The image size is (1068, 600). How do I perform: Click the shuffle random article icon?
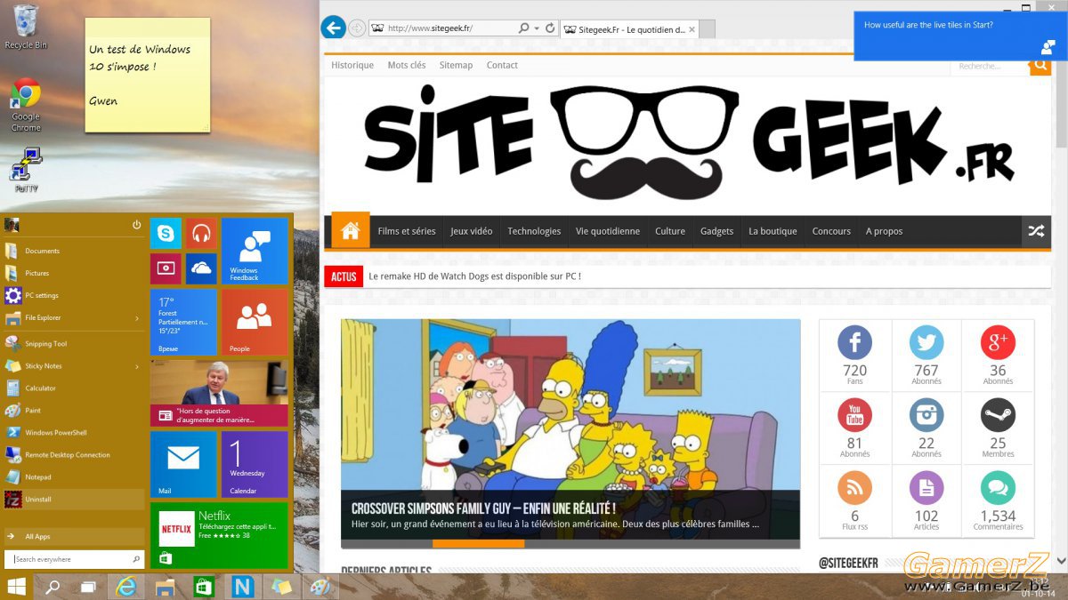pos(1036,231)
